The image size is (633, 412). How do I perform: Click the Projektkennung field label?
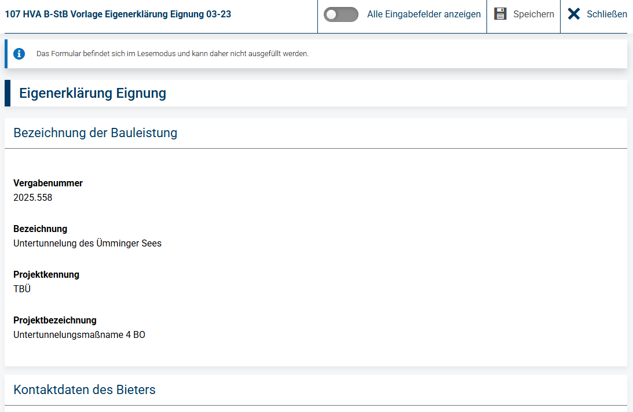coord(46,275)
